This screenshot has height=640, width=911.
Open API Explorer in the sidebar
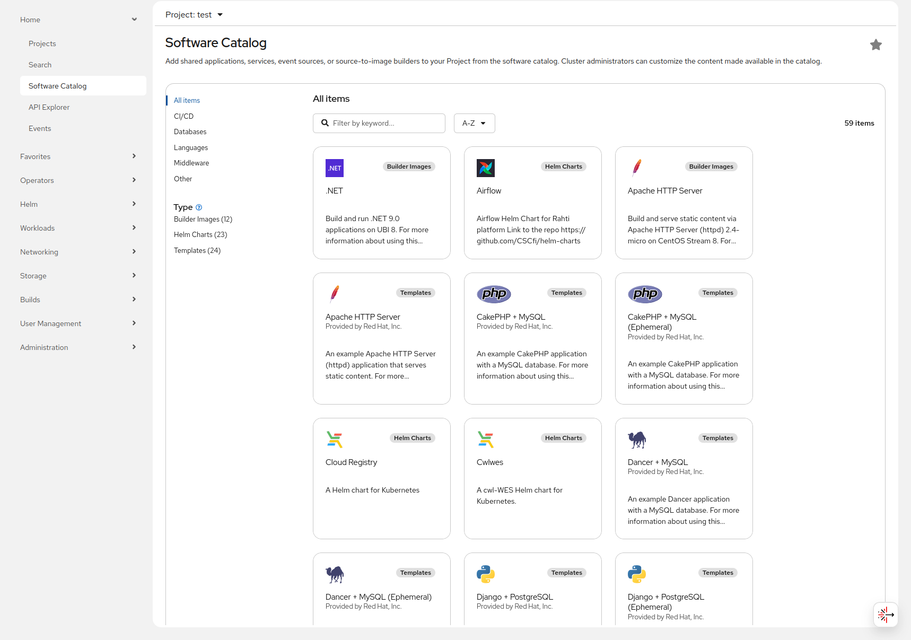pos(49,107)
